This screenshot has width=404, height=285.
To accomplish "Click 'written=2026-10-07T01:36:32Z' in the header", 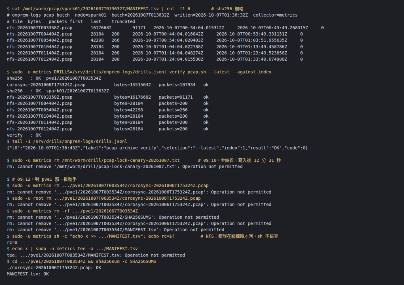I will (211, 15).
